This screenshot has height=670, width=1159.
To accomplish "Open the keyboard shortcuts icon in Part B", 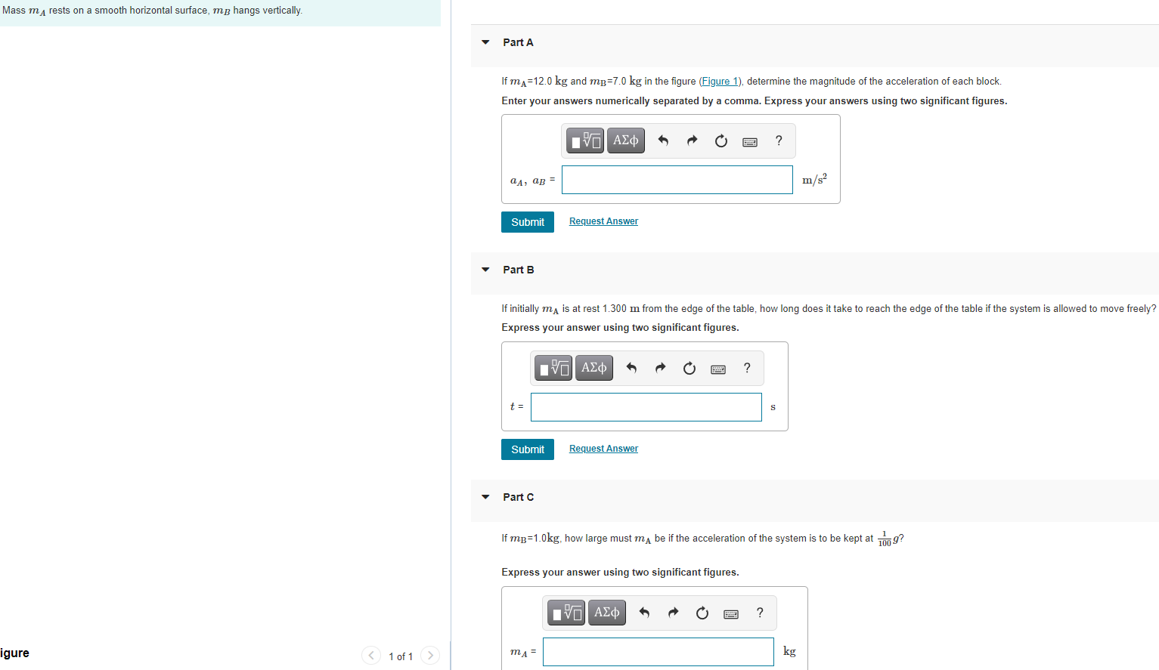I will tap(717, 369).
